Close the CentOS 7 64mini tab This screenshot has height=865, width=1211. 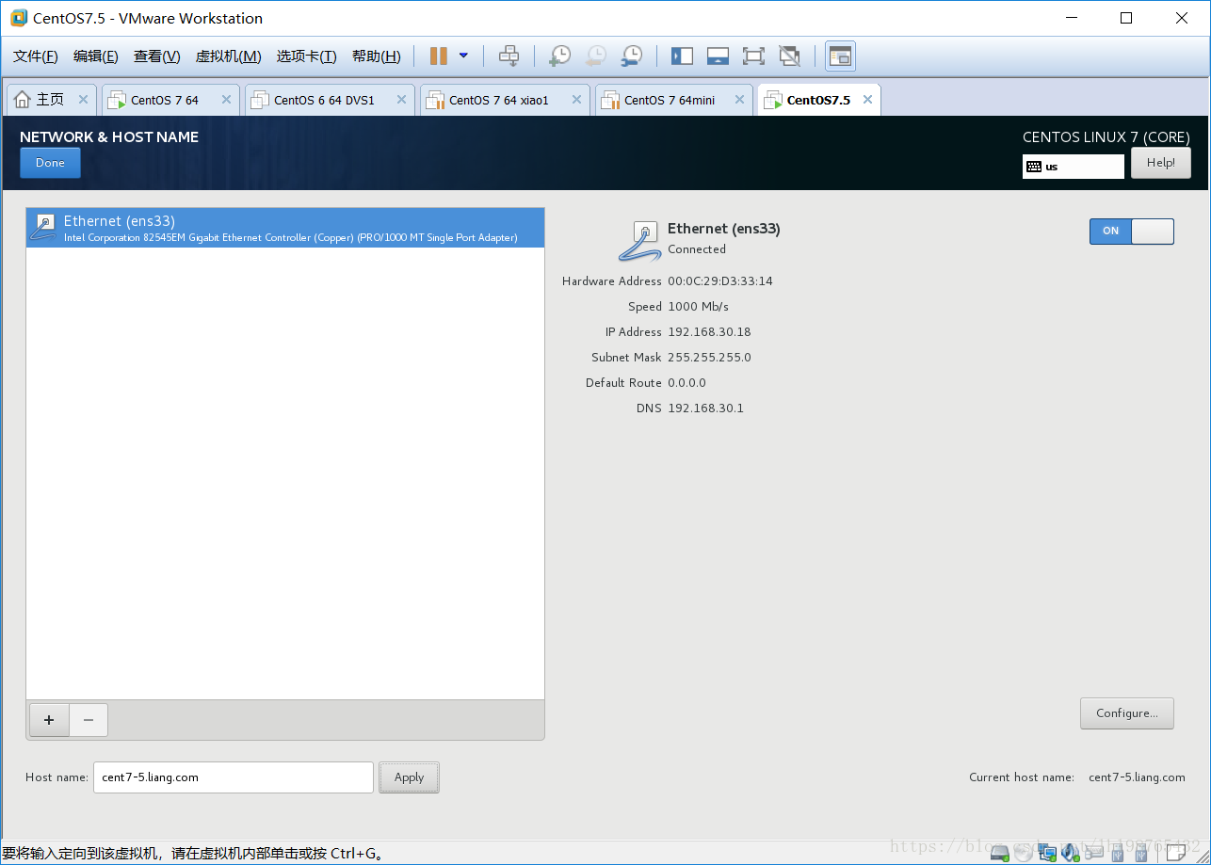click(740, 99)
